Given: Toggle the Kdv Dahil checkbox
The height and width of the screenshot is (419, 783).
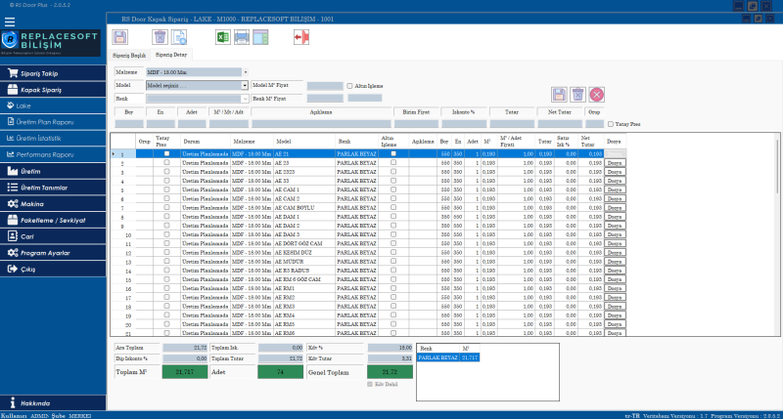Looking at the screenshot, I should (x=370, y=384).
